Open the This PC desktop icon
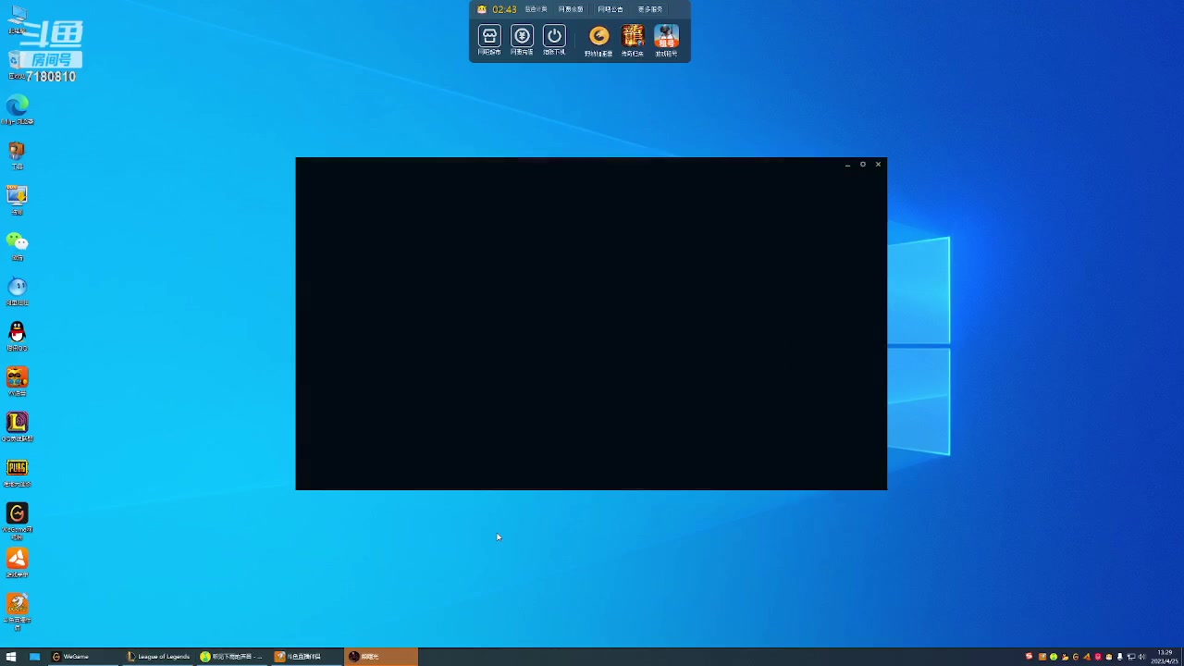Viewport: 1184px width, 666px height. [x=17, y=18]
